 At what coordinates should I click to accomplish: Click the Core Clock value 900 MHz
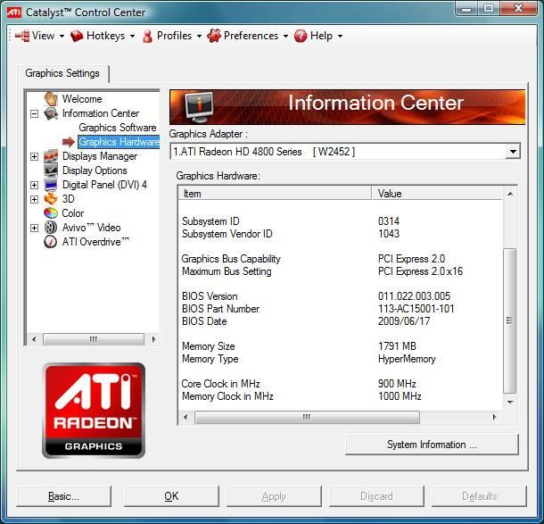coord(397,384)
